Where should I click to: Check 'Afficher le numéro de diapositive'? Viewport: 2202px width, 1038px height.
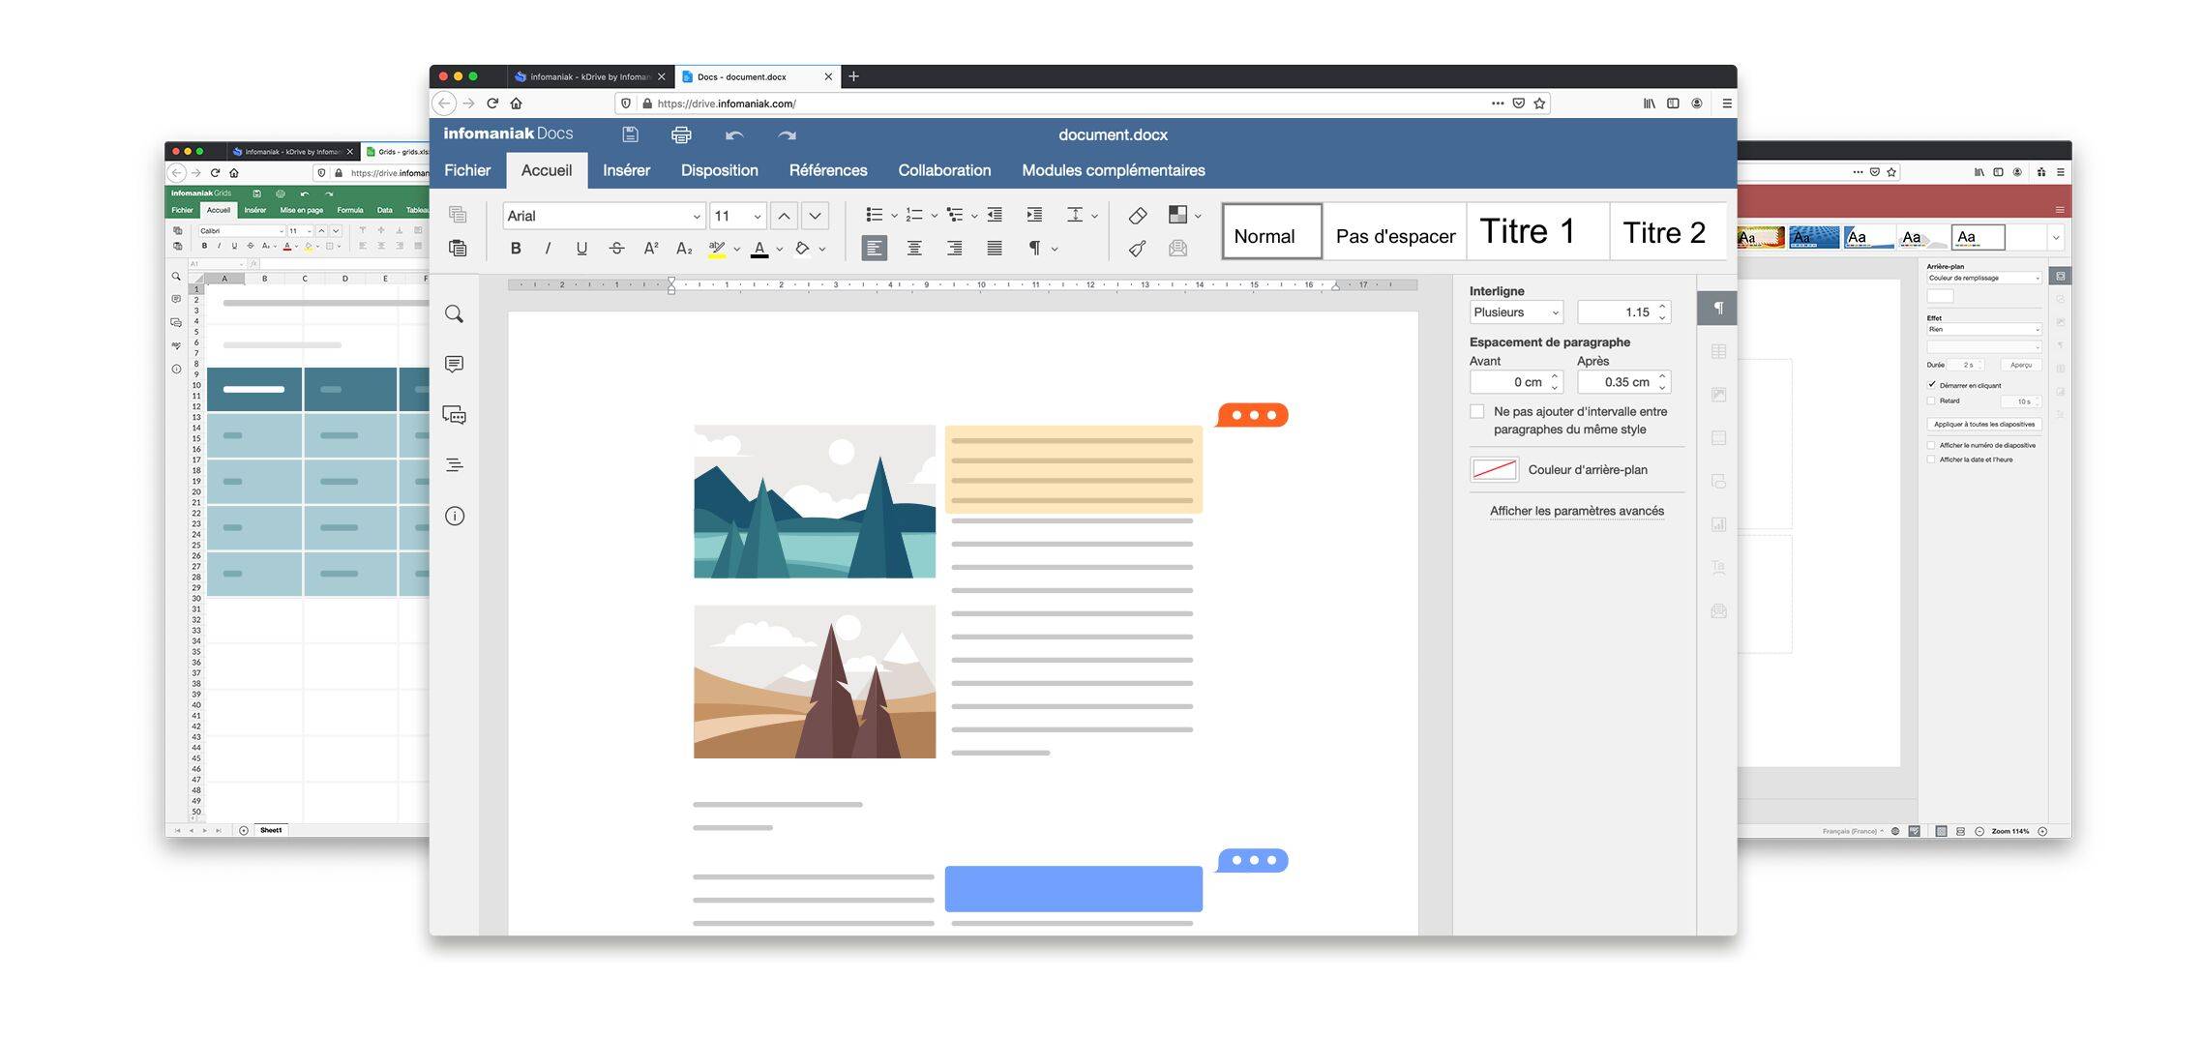coord(1931,445)
